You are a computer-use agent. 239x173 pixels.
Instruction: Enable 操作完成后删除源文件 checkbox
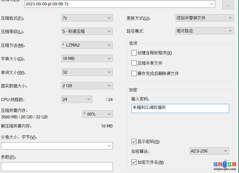[x=134, y=73]
